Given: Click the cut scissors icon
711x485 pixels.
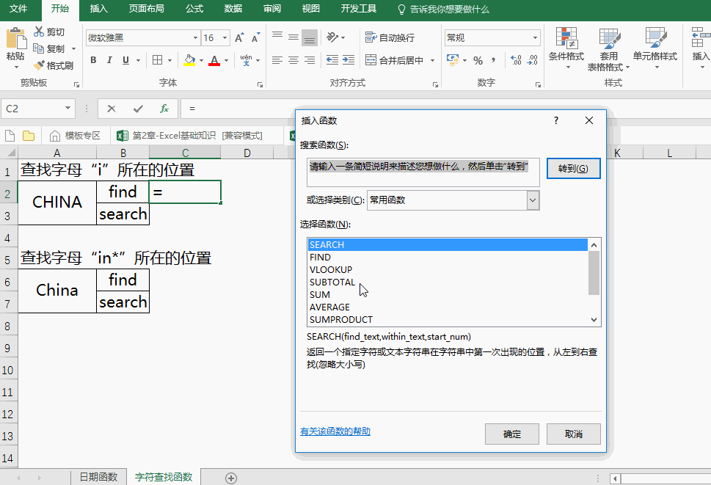Looking at the screenshot, I should pos(39,32).
